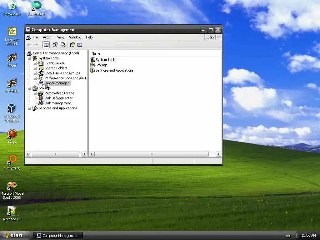Open the Help menu
320x240 pixels.
(89, 37)
